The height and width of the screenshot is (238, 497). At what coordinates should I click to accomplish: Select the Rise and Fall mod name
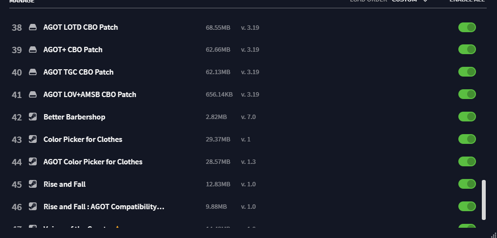(65, 184)
